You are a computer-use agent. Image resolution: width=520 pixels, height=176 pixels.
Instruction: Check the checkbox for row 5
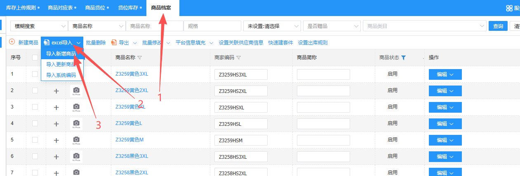[x=35, y=140]
